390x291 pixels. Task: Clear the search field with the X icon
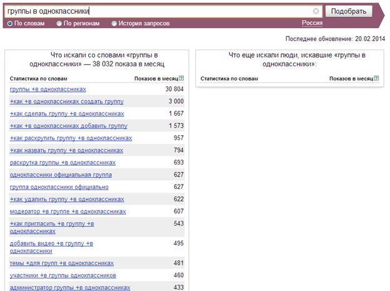tap(316, 11)
